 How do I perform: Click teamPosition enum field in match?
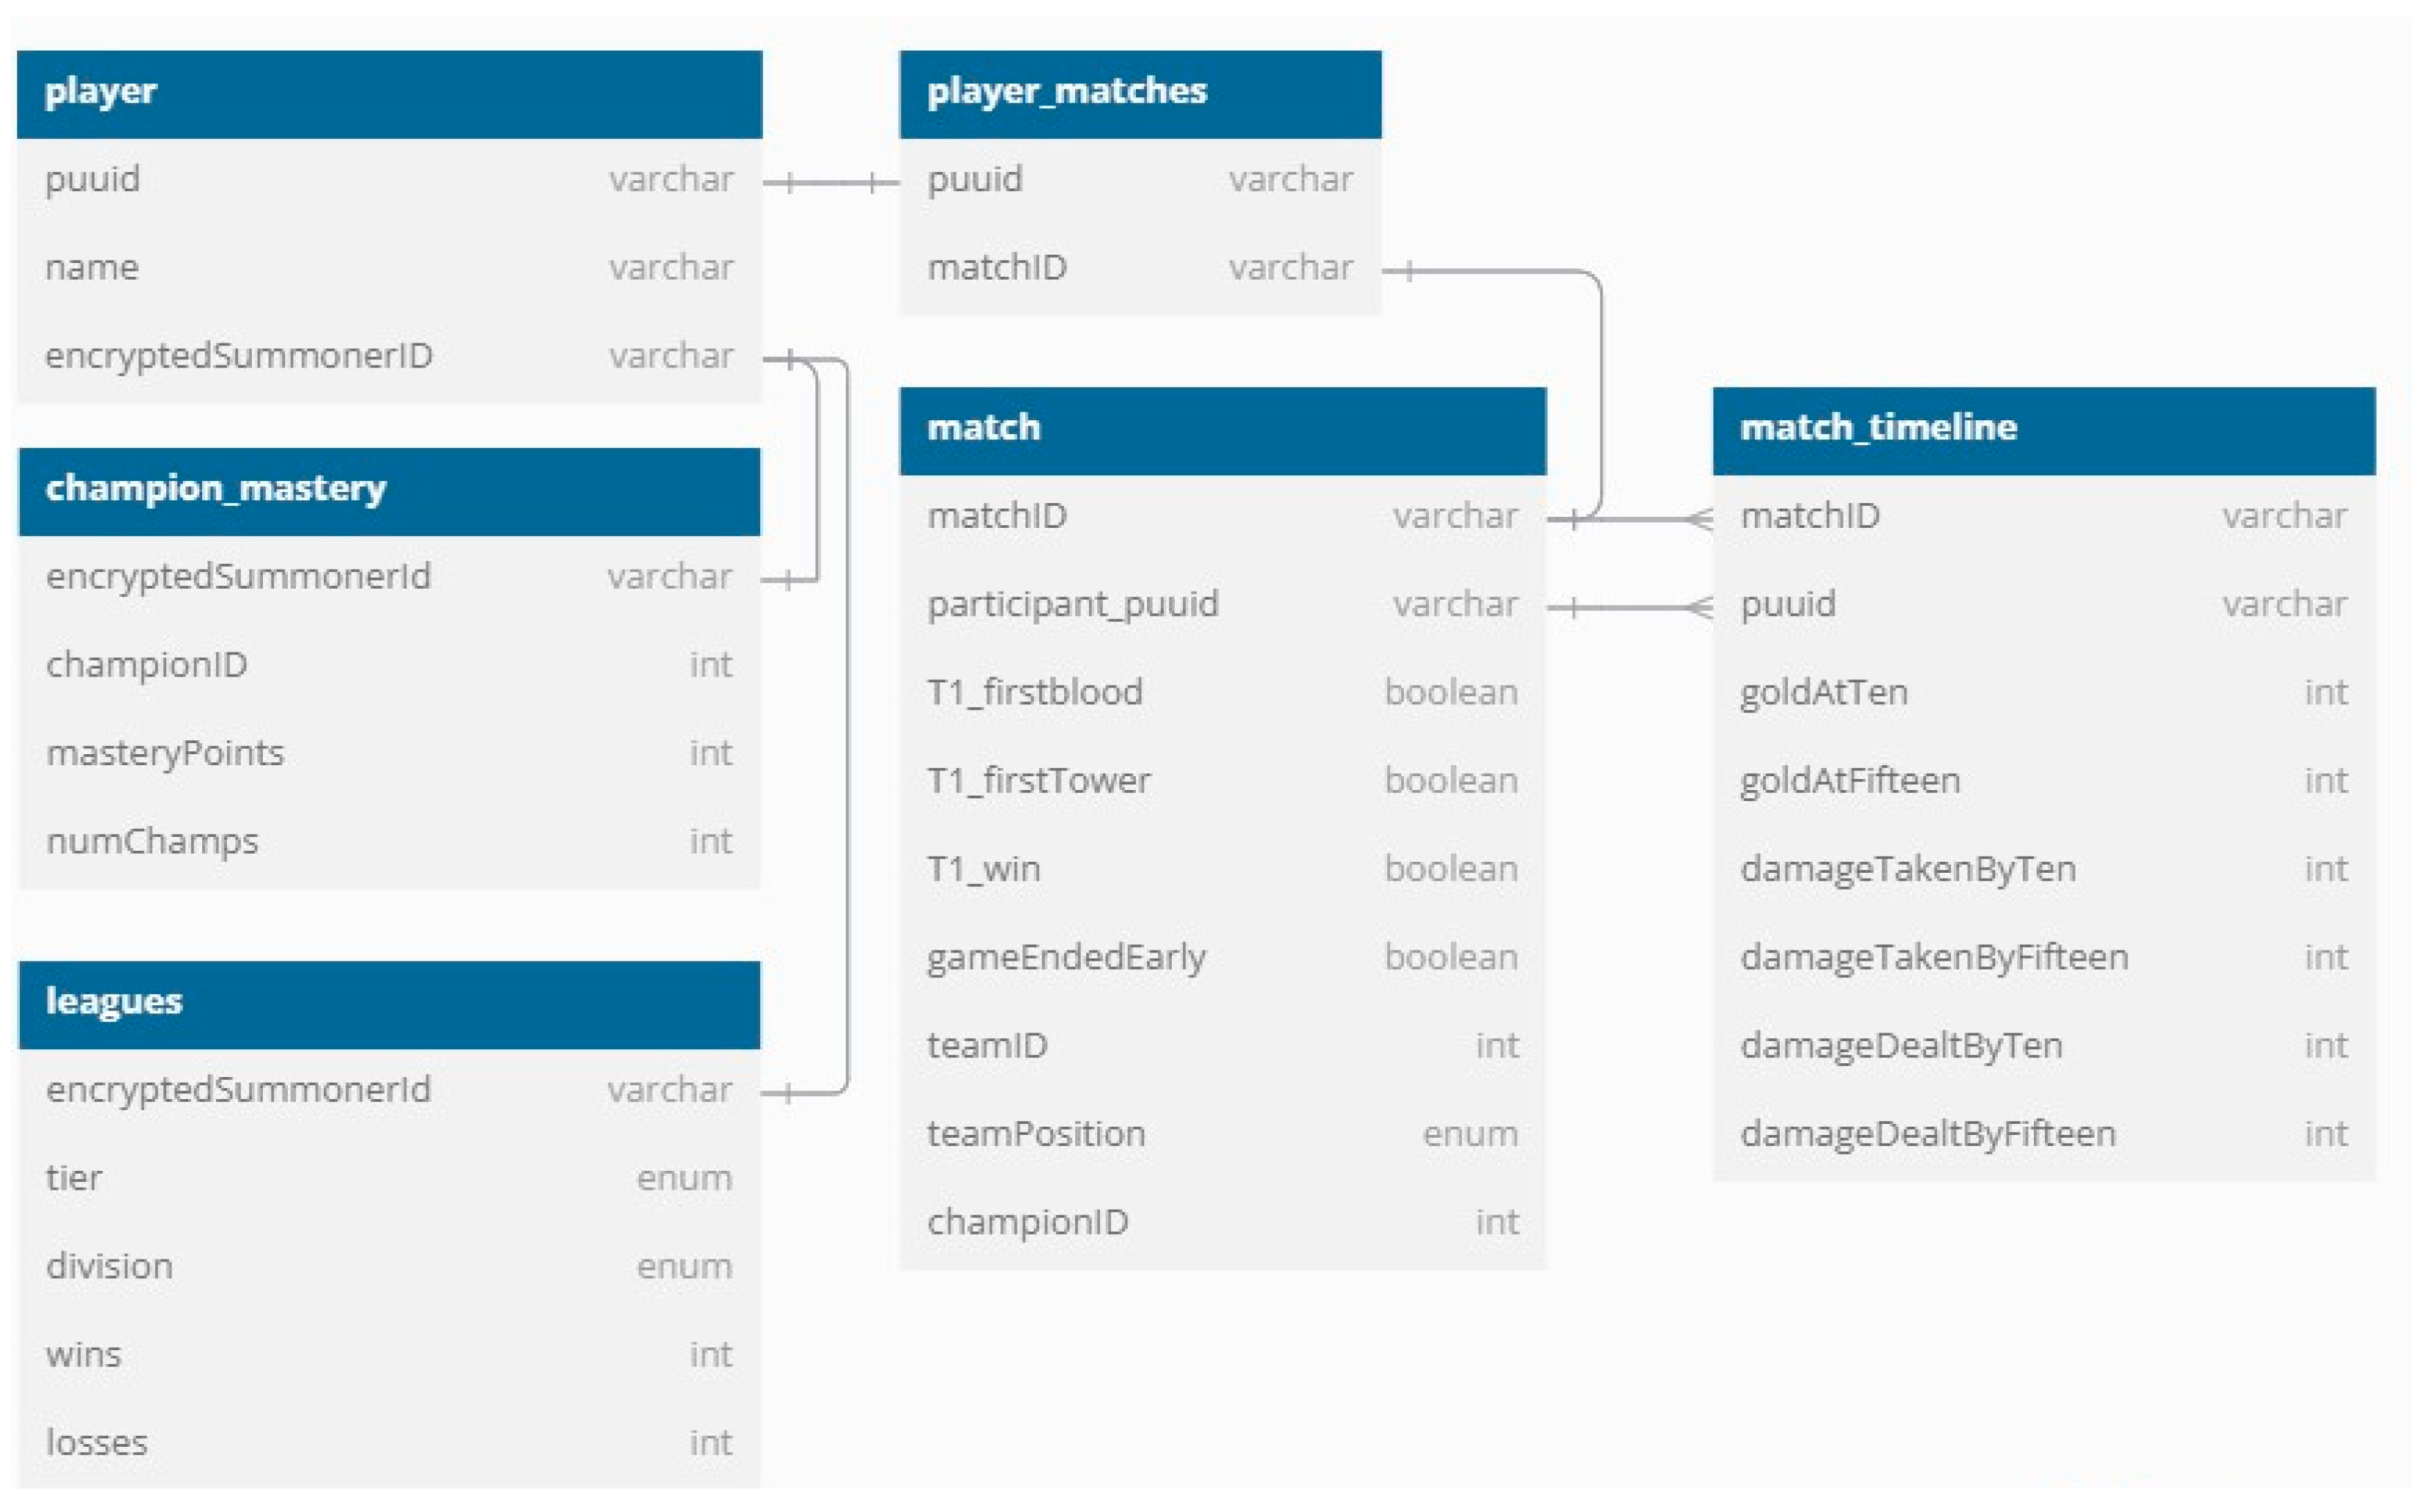click(1222, 1135)
